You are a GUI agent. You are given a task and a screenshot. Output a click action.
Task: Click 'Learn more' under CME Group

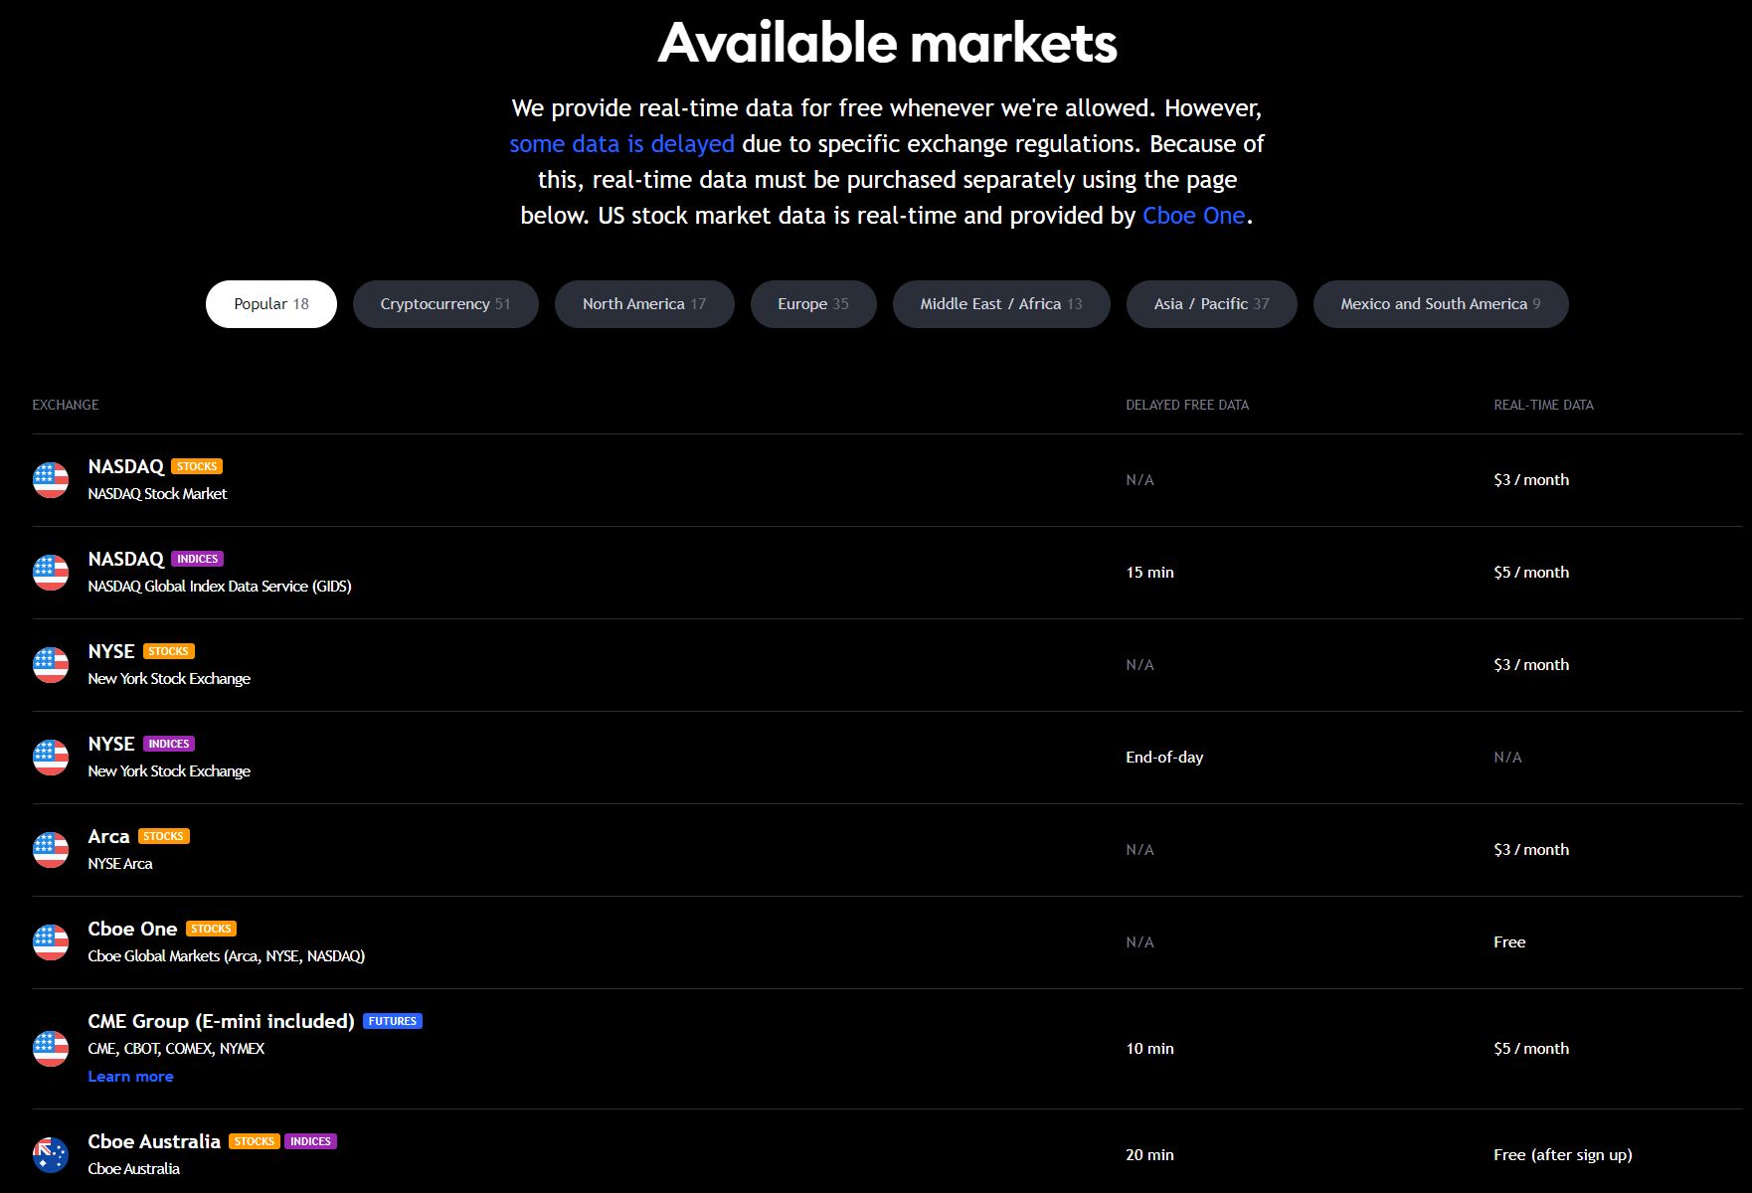tap(130, 1076)
